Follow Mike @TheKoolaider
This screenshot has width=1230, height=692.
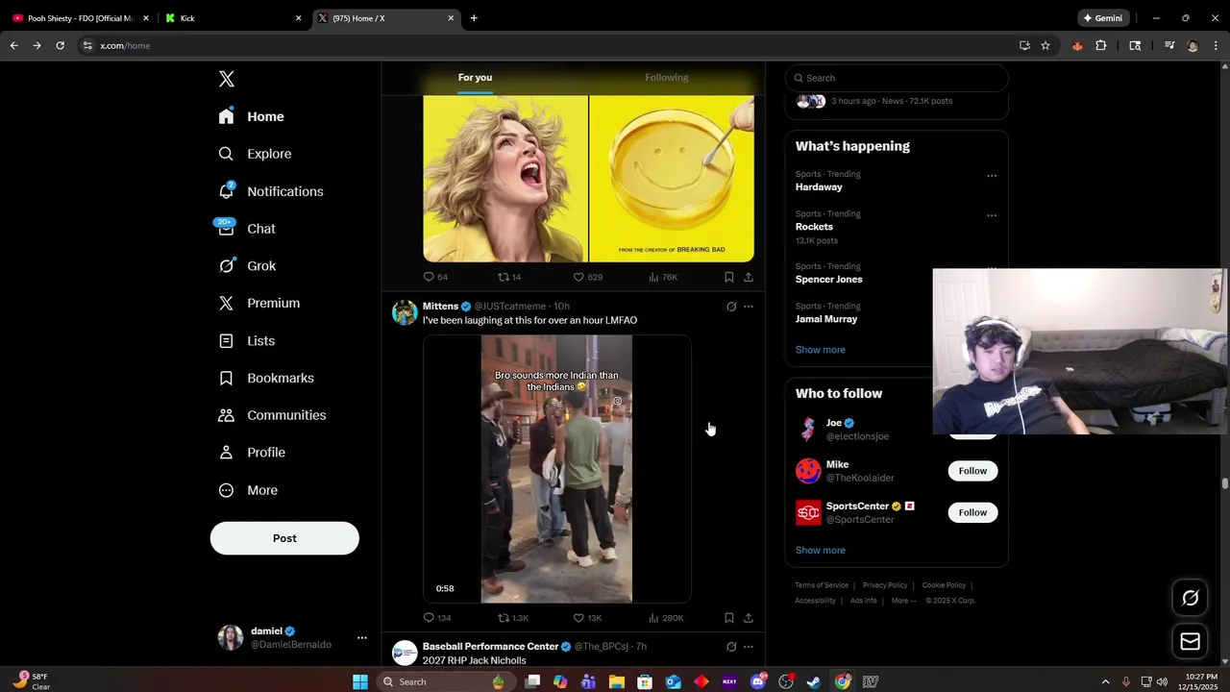972,471
